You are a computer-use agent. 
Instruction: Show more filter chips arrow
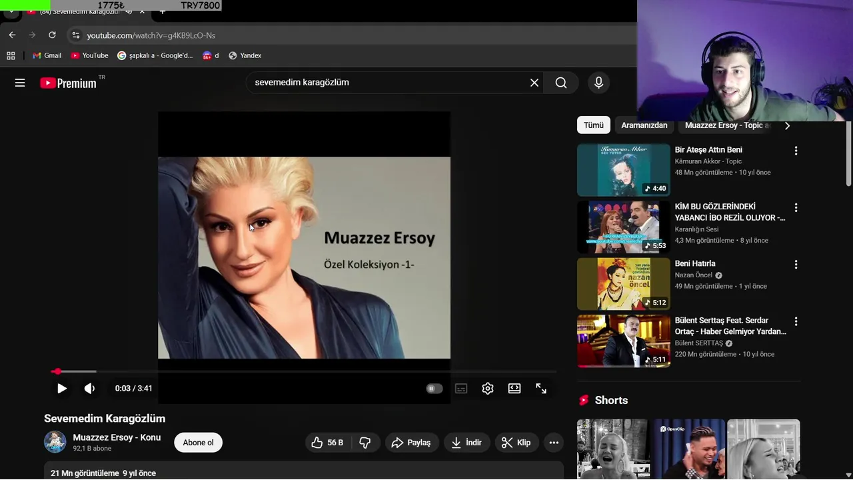tap(787, 125)
